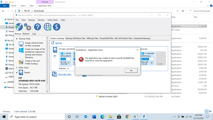Click the blue question mark help icon

click(x=37, y=27)
